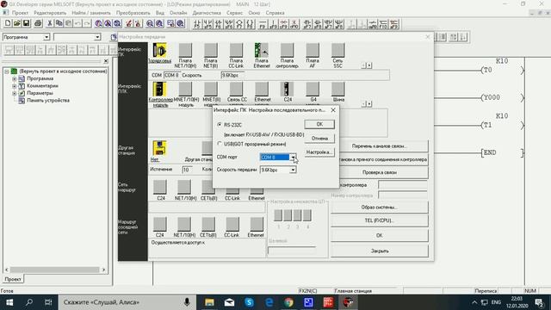Select the Плата CC-Link board icon
This screenshot has width=551, height=310.
pos(236,50)
